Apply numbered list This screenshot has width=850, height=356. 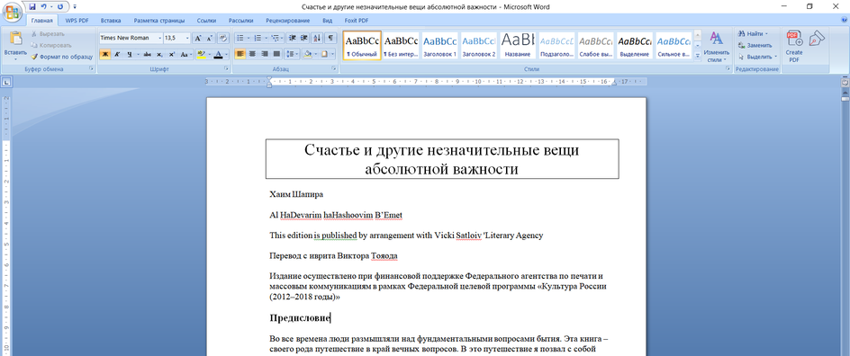coord(257,39)
